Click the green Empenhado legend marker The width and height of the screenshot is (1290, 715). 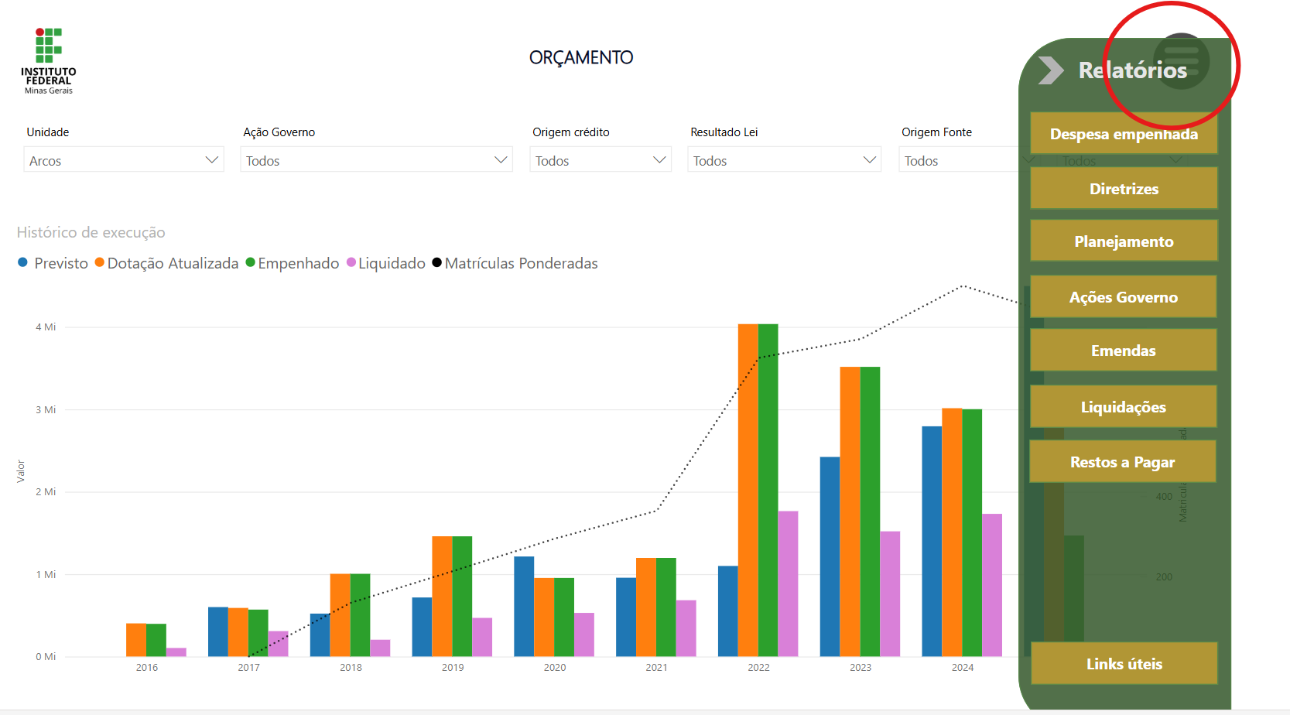click(251, 263)
